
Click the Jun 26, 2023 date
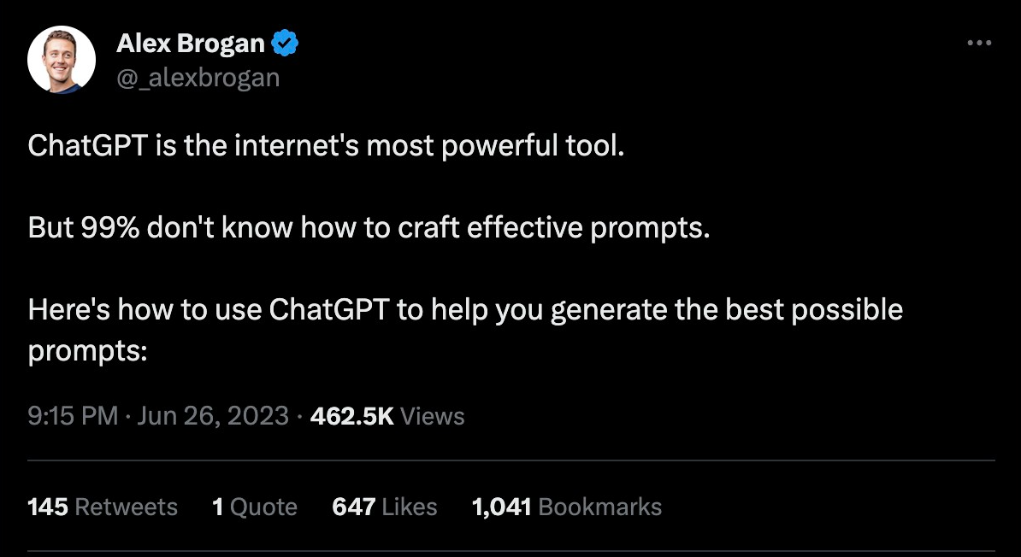(213, 416)
